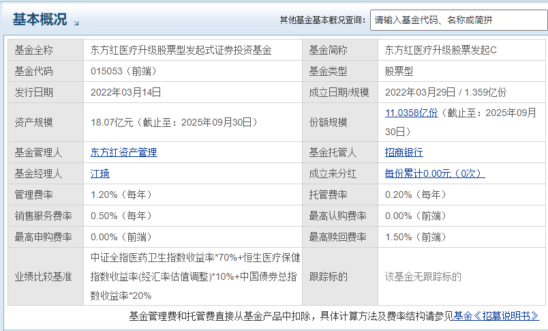This screenshot has width=548, height=331.
Task: Click the 基金简称 row label
Action: click(x=328, y=50)
